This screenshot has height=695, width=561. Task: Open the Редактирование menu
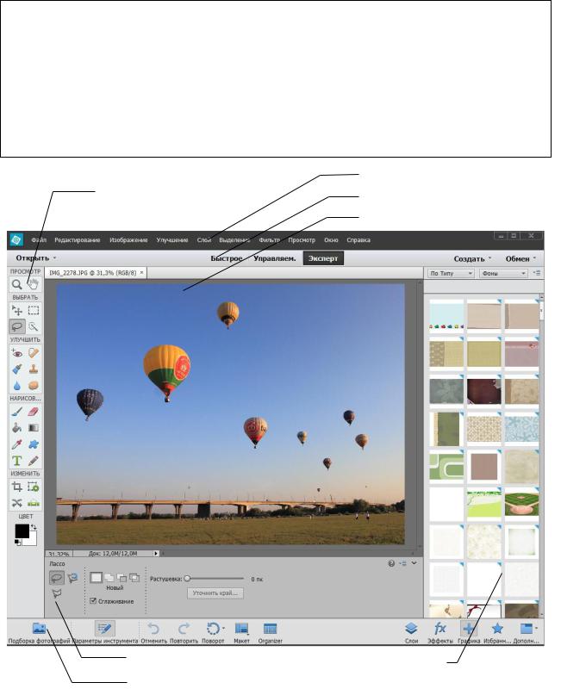(78, 239)
